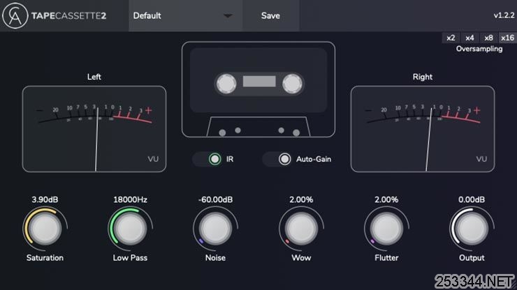The height and width of the screenshot is (290, 517).
Task: Click the Flutter knob
Action: tap(386, 229)
